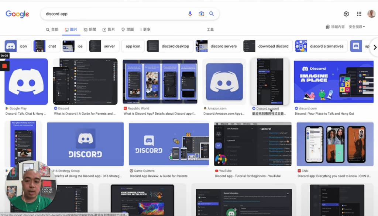The height and width of the screenshot is (216, 378).
Task: Open the General Information settings image
Action: click(x=244, y=202)
